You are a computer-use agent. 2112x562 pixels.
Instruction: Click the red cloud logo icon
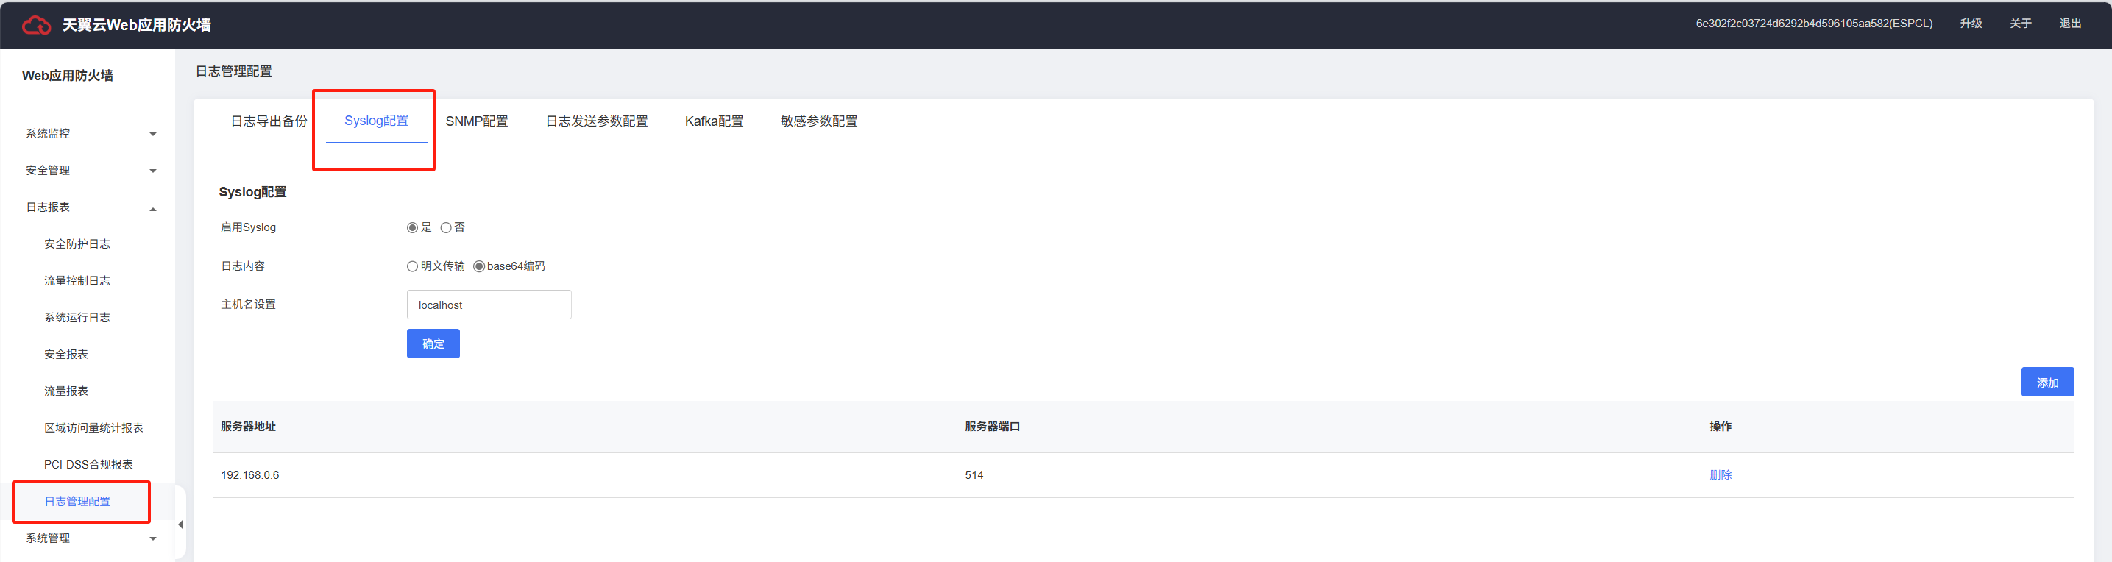[x=36, y=26]
